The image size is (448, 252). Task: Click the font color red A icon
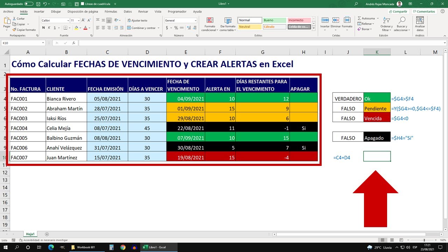click(x=85, y=28)
